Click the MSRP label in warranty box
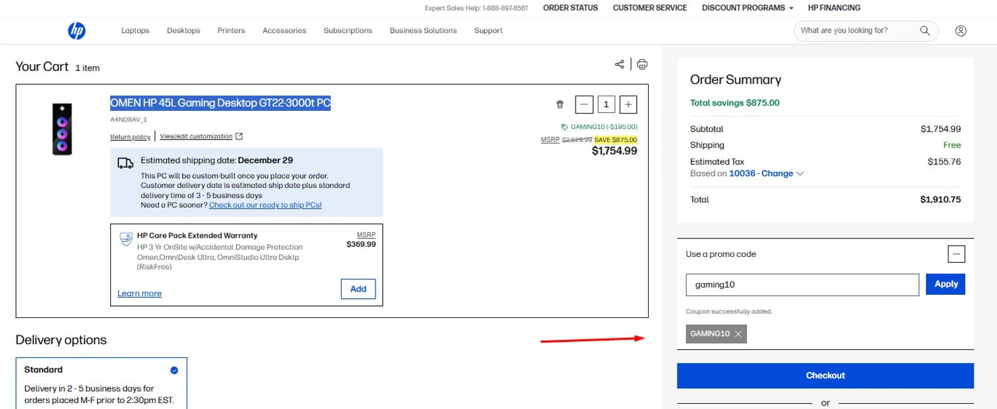The height and width of the screenshot is (409, 997). click(366, 235)
